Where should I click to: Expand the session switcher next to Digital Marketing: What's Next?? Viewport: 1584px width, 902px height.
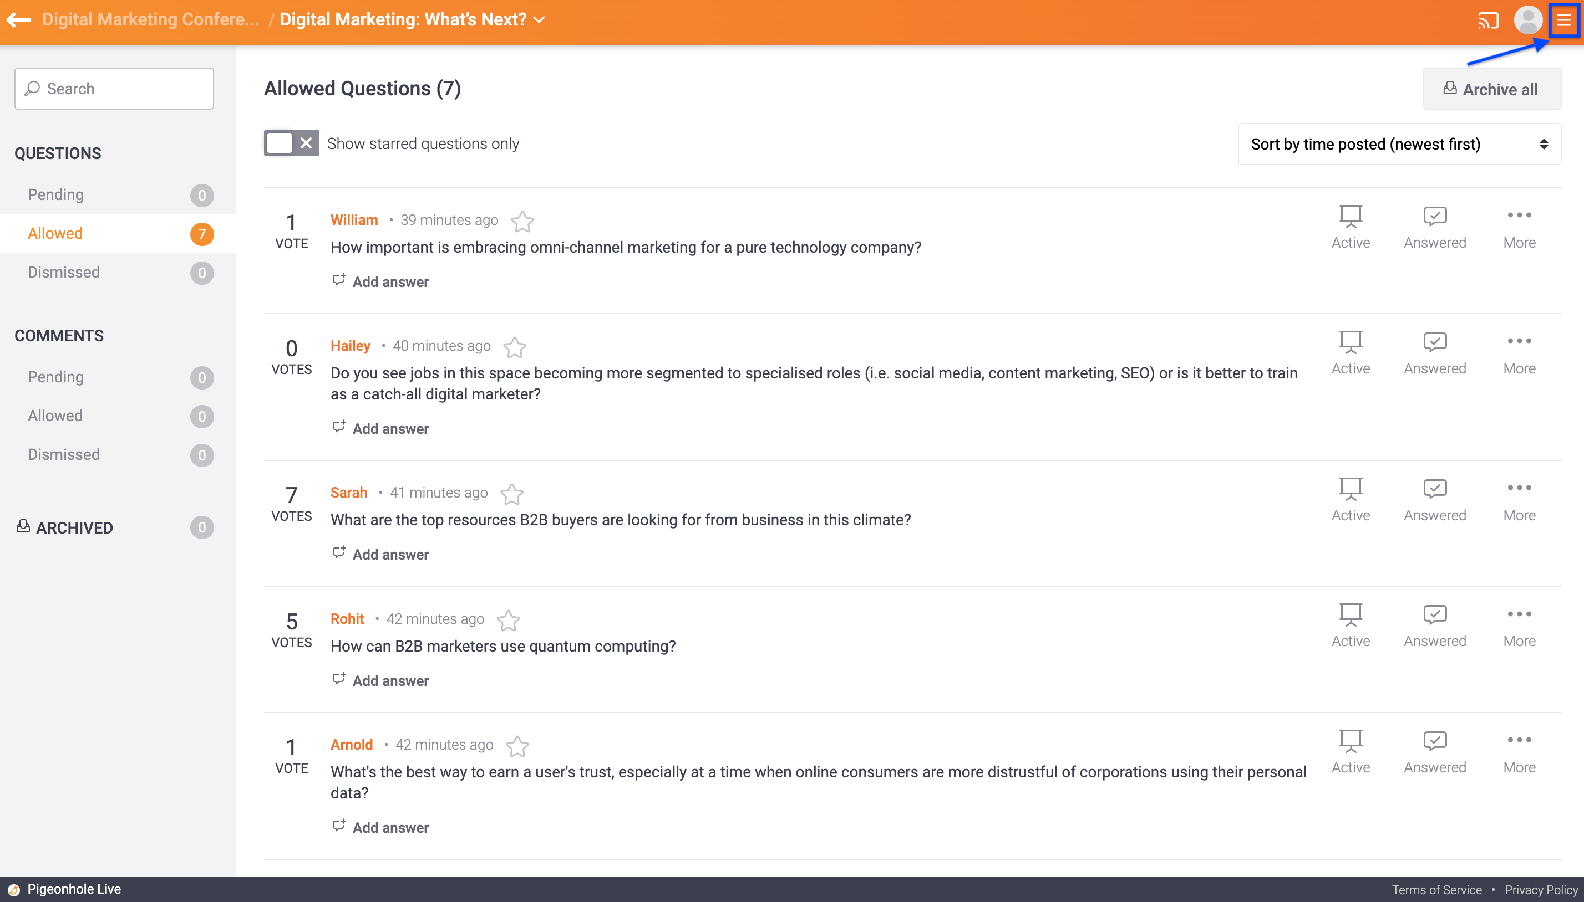(x=538, y=20)
